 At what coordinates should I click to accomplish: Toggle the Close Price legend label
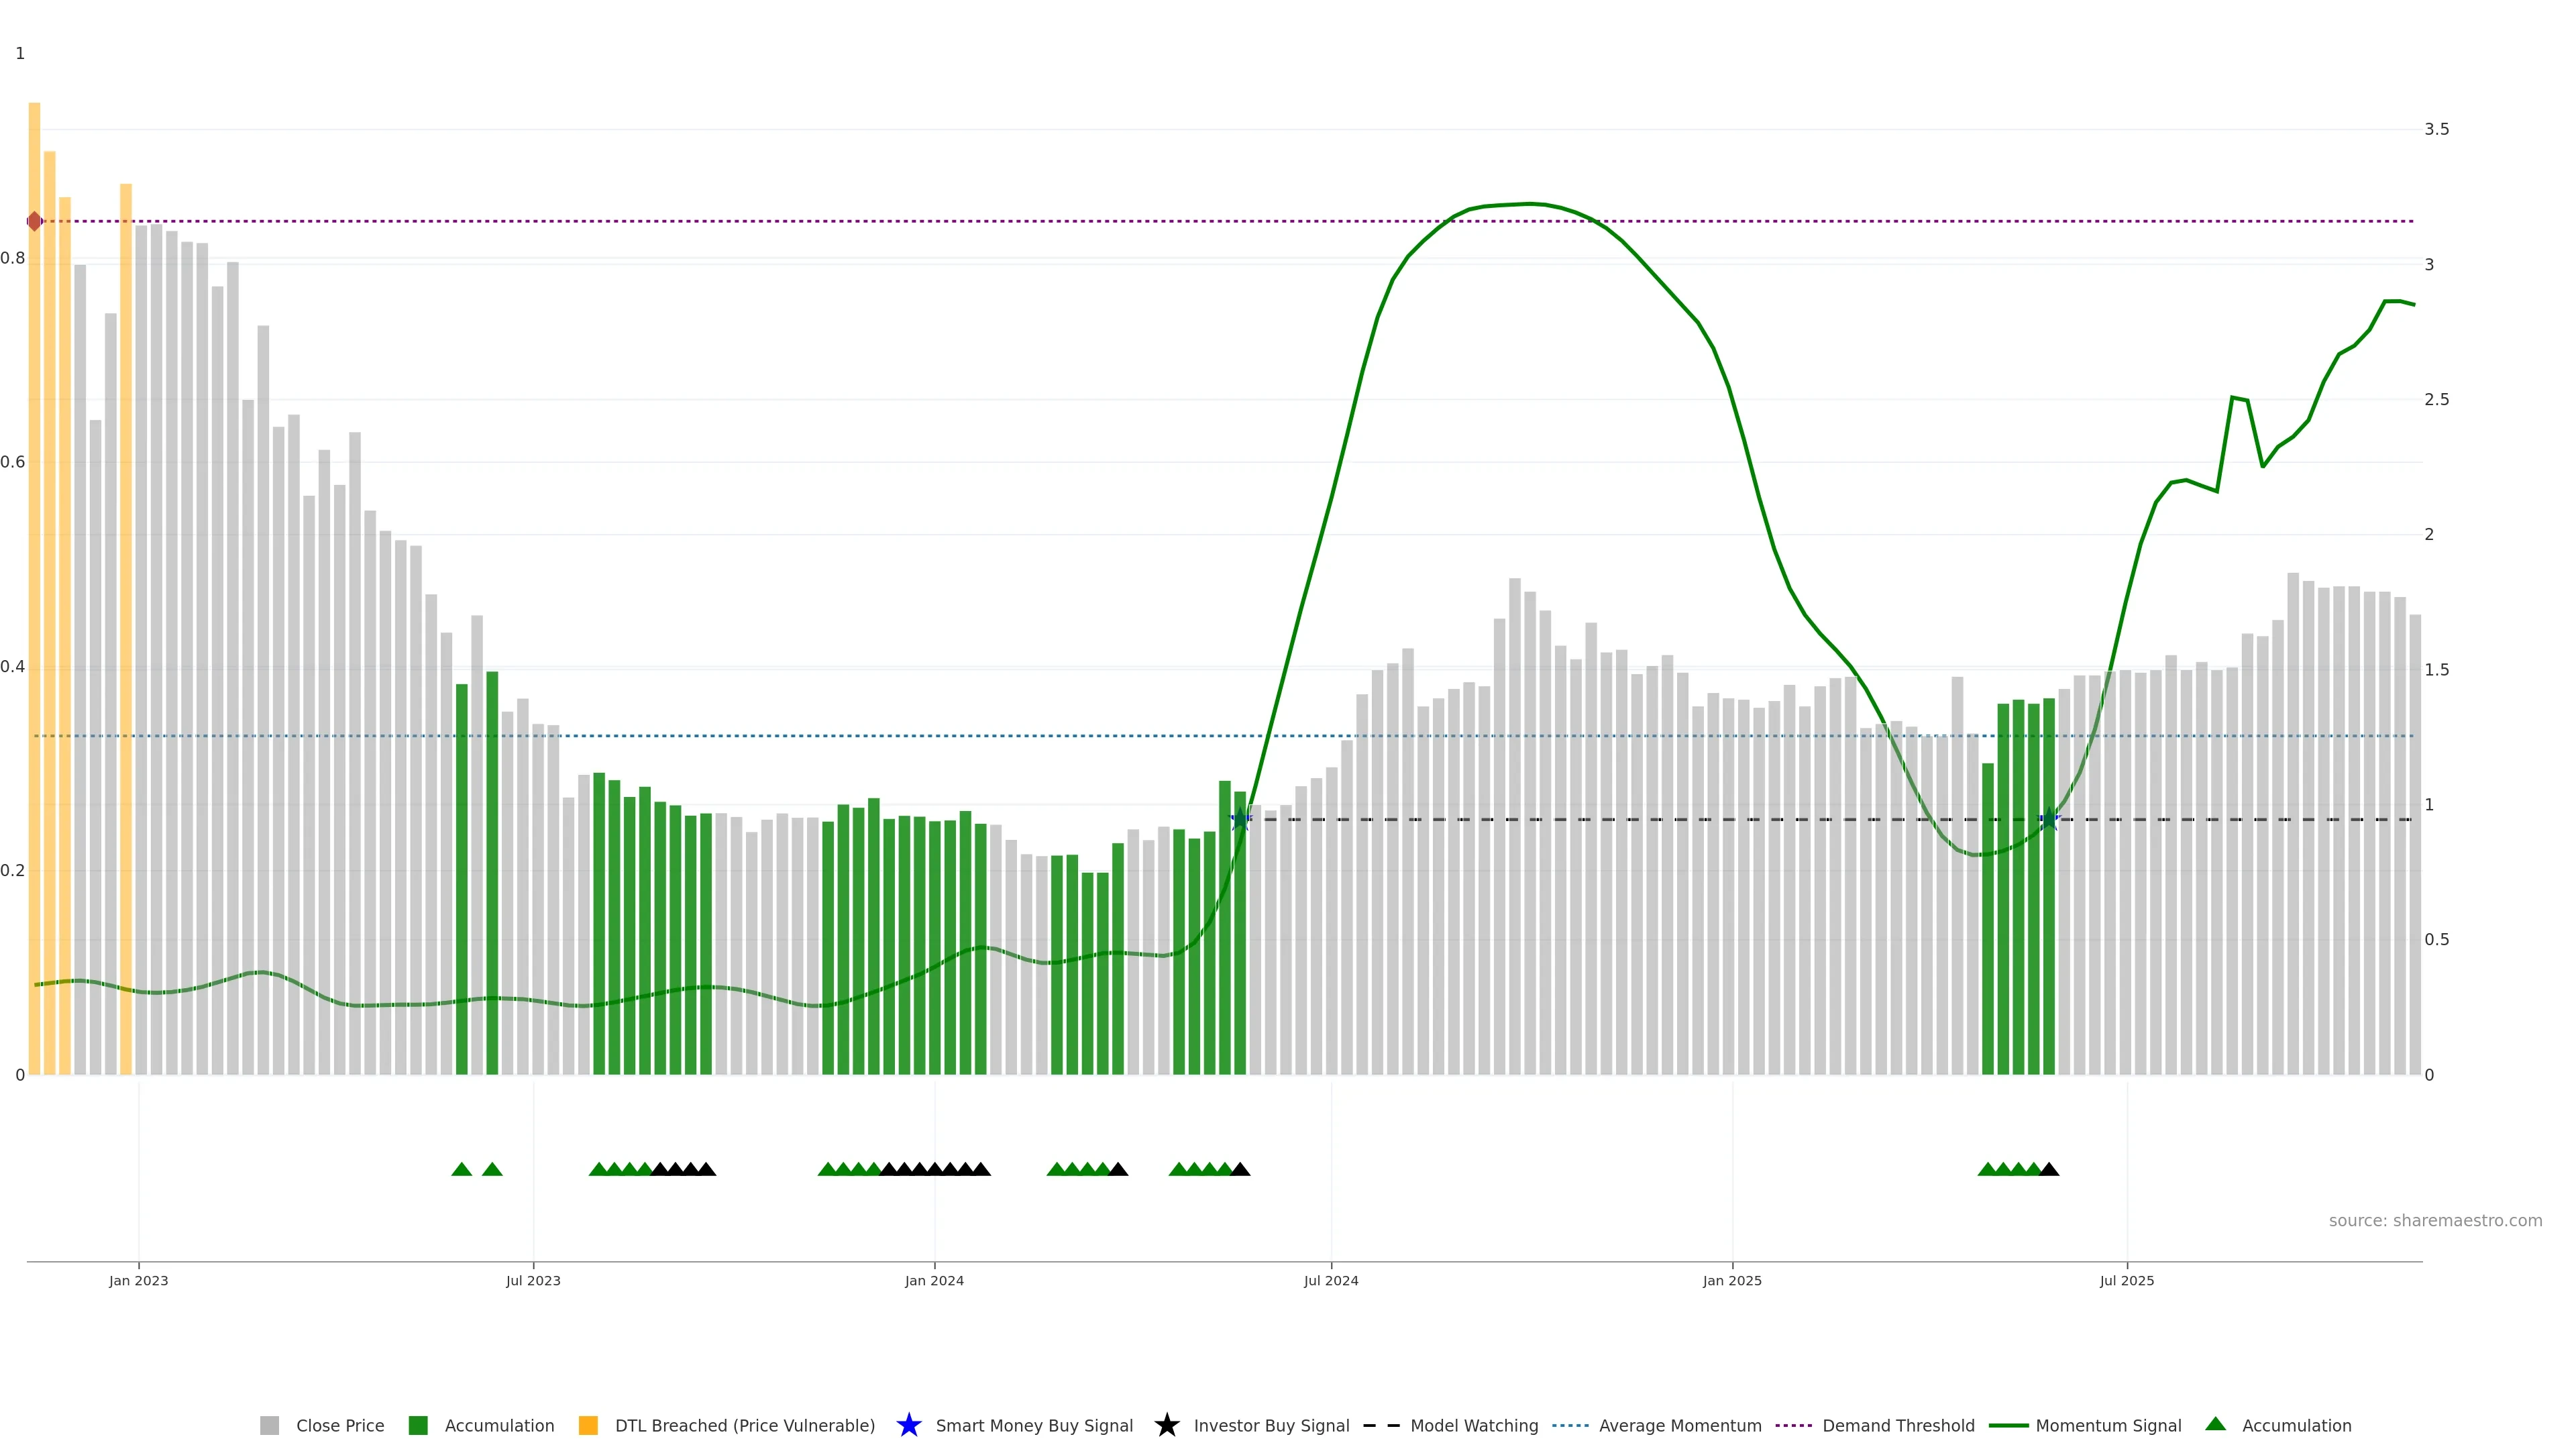point(340,1426)
